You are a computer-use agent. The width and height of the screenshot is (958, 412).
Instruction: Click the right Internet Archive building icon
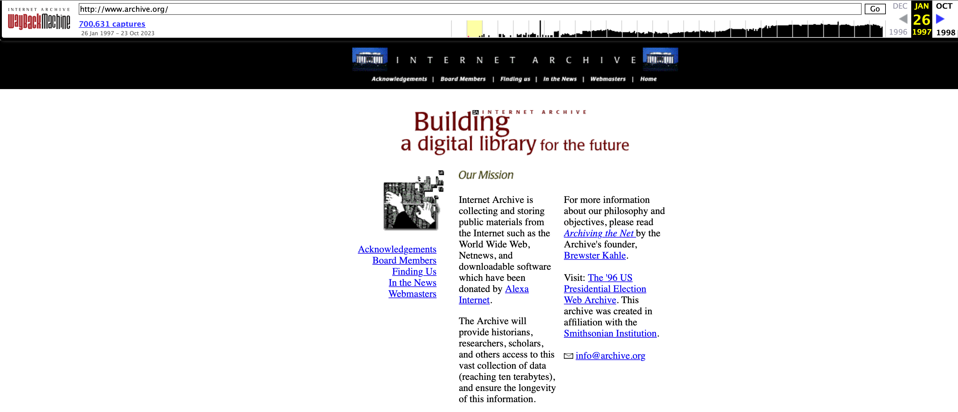point(660,59)
